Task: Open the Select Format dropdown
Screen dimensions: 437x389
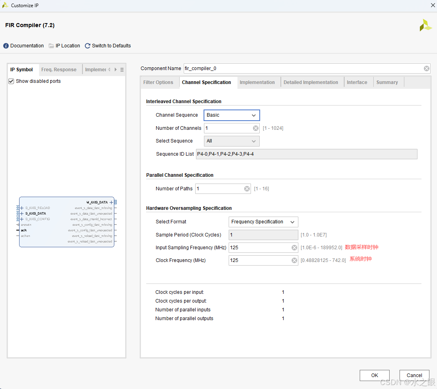Action: pyautogui.click(x=263, y=222)
